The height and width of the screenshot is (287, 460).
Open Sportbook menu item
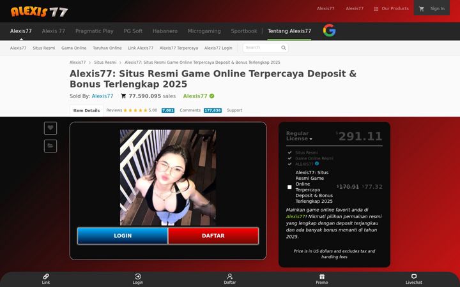click(244, 31)
